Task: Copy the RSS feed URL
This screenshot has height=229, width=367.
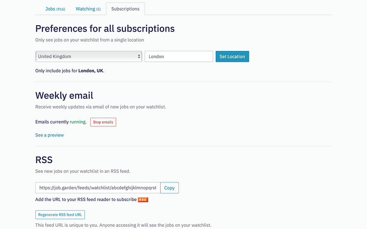Action: [x=169, y=188]
